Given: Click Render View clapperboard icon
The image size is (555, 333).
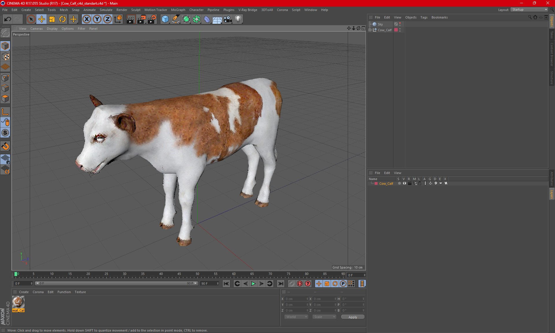Looking at the screenshot, I should point(131,19).
